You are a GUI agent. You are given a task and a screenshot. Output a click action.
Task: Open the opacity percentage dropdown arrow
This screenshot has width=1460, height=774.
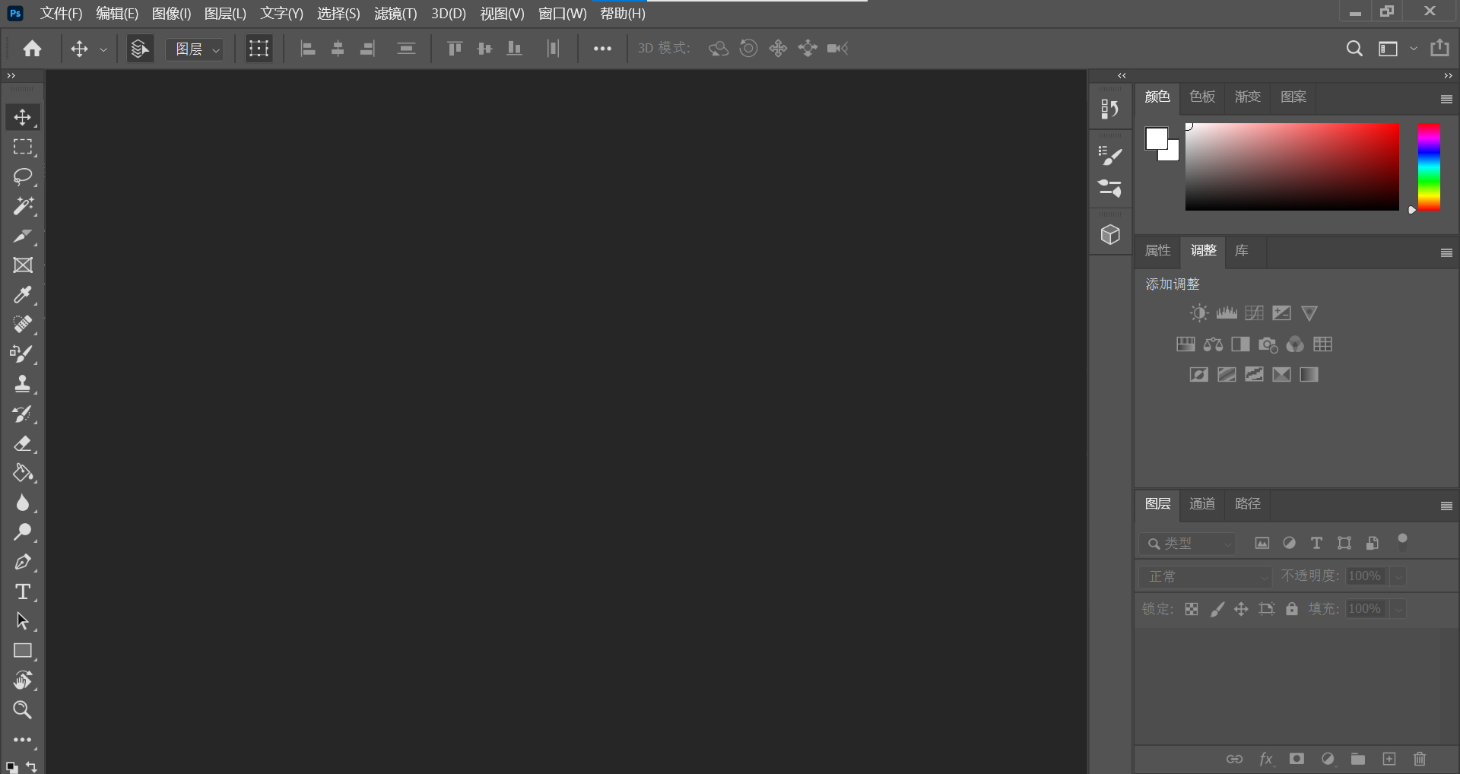pyautogui.click(x=1398, y=576)
